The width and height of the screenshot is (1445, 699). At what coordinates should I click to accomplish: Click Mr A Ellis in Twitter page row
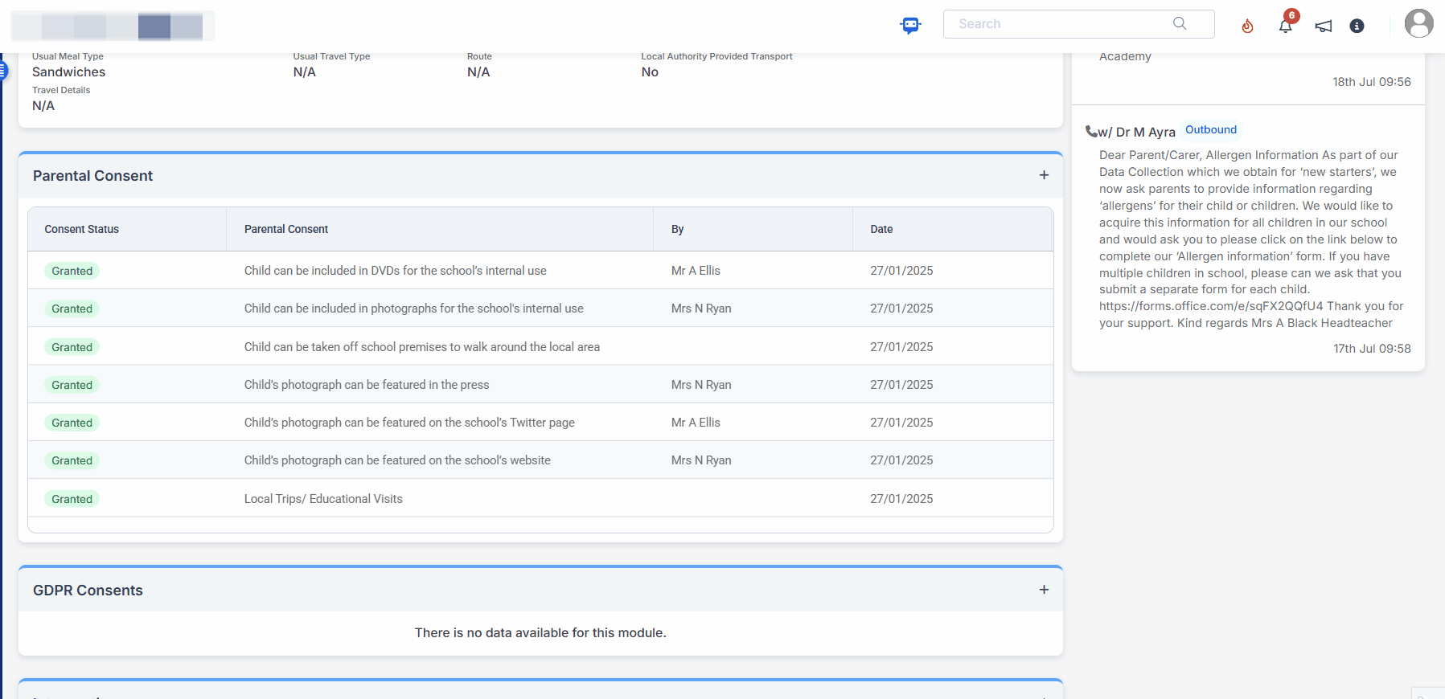696,423
